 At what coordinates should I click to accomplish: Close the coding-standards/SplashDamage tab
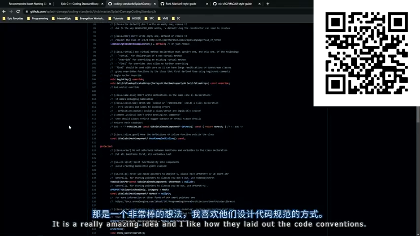click(x=155, y=4)
